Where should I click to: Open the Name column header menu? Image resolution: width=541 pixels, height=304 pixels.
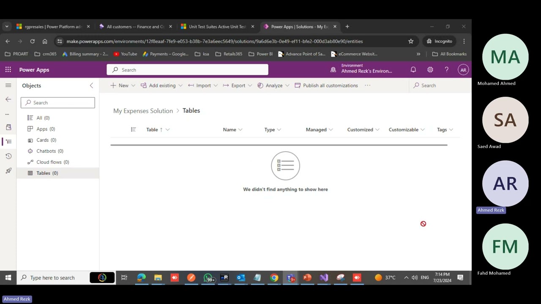(x=232, y=130)
